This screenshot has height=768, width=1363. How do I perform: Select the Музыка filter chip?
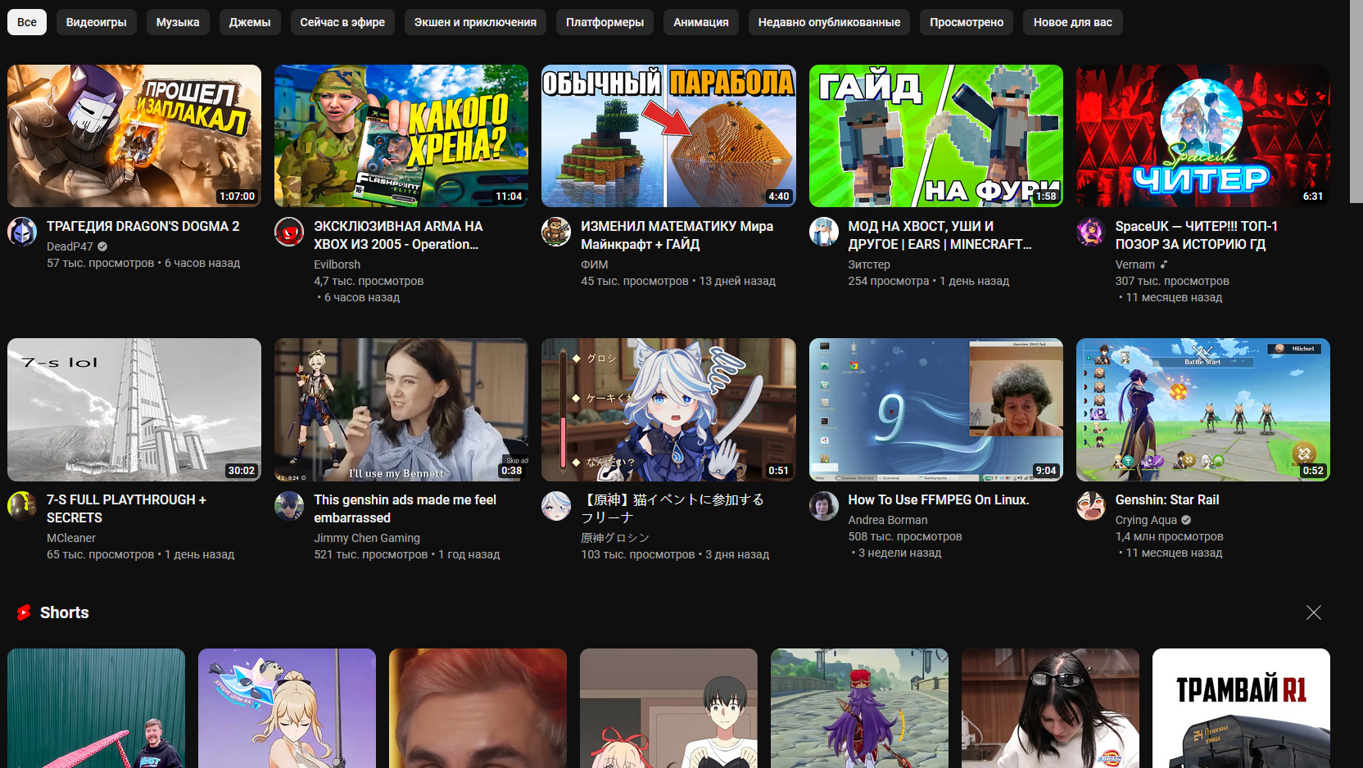point(178,22)
